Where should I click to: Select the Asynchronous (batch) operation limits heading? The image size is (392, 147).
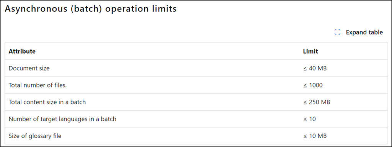tap(90, 9)
